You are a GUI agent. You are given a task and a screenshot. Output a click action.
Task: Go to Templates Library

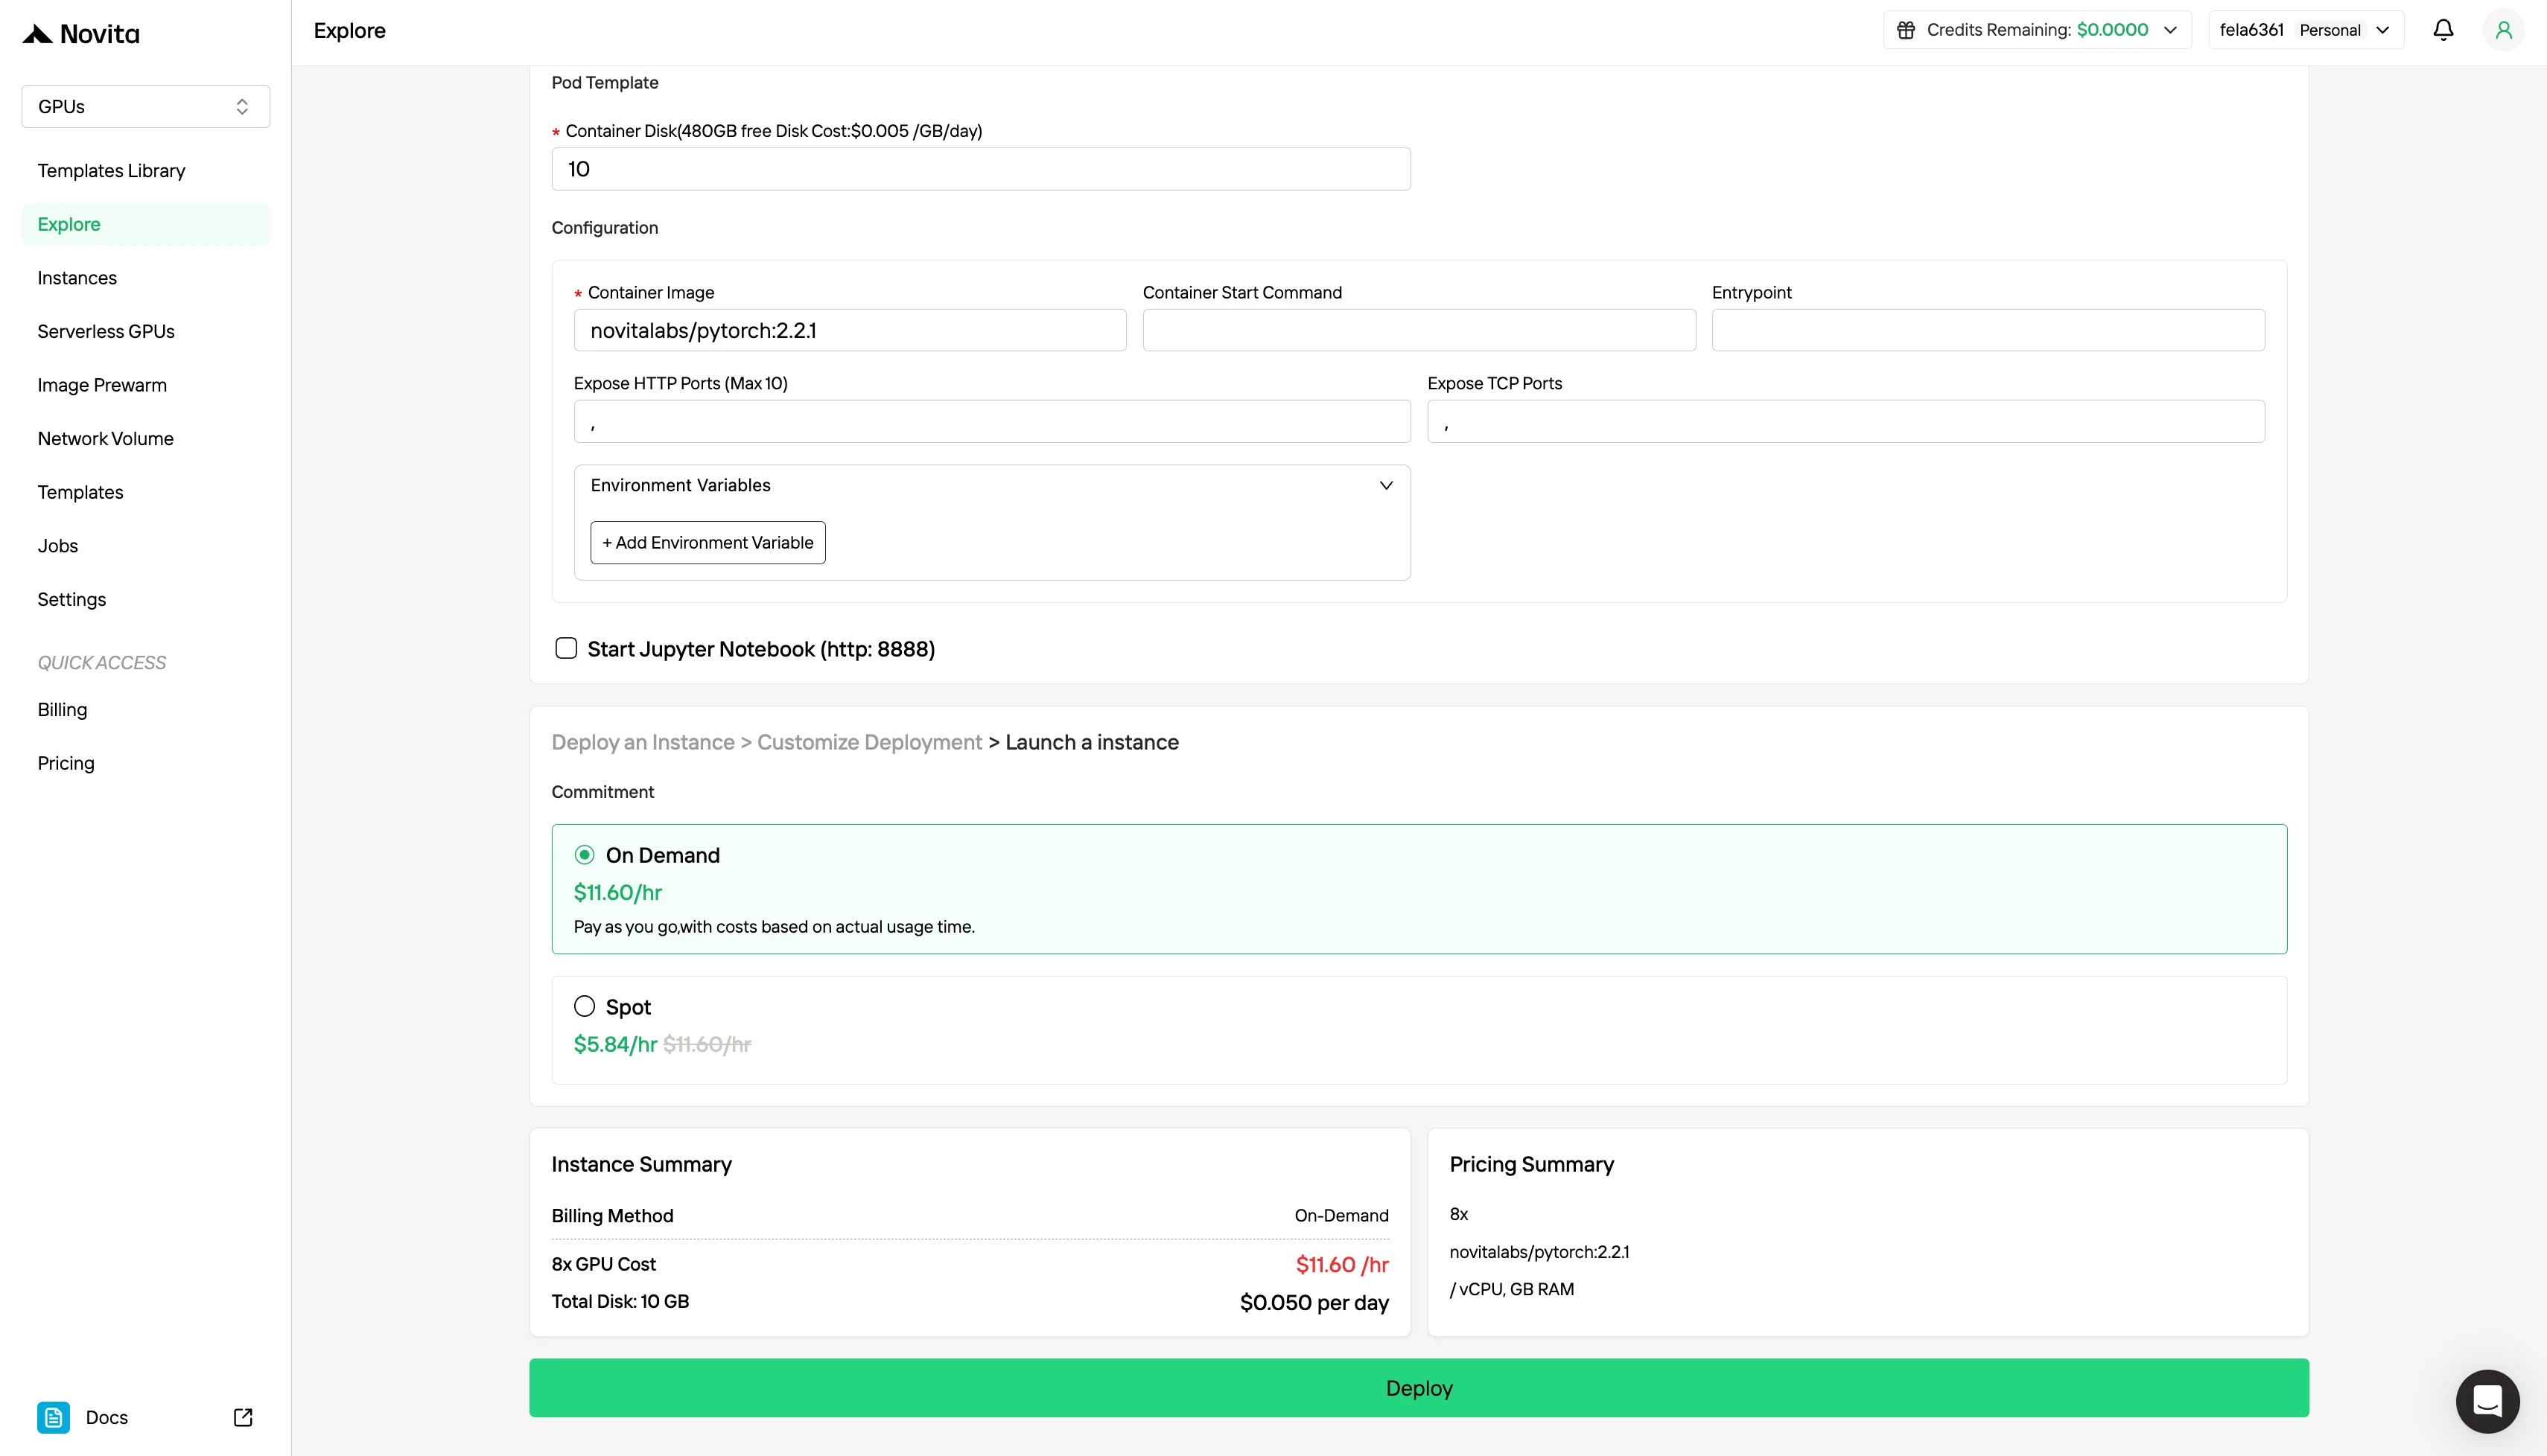point(146,171)
